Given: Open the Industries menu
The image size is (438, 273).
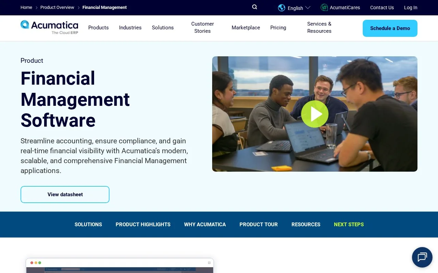Looking at the screenshot, I should point(130,28).
